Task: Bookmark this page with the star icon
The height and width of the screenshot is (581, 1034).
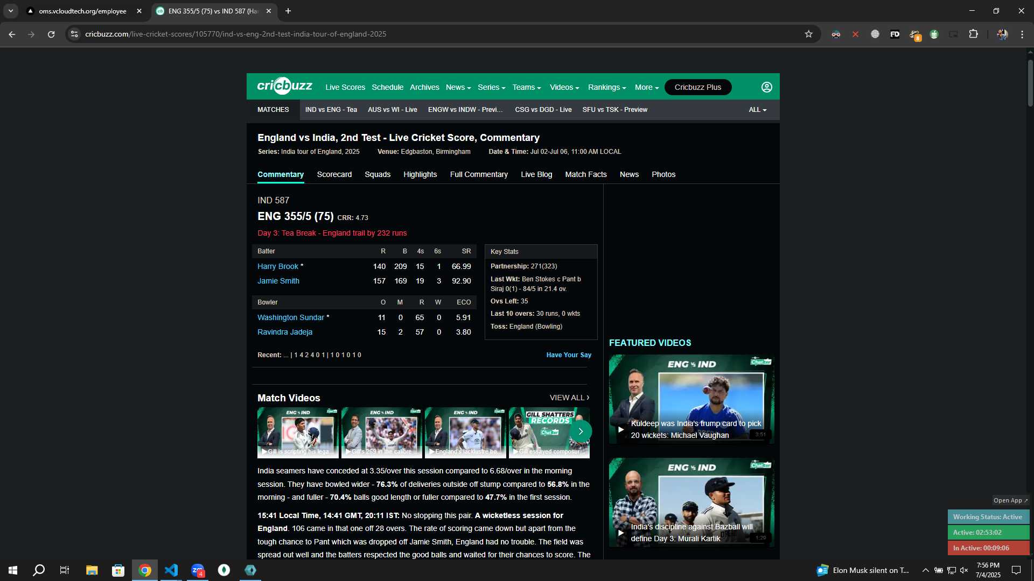Action: pos(808,34)
